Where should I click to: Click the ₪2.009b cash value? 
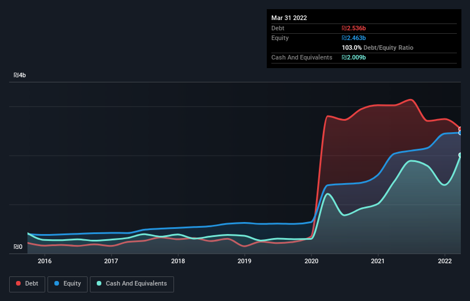pos(354,57)
